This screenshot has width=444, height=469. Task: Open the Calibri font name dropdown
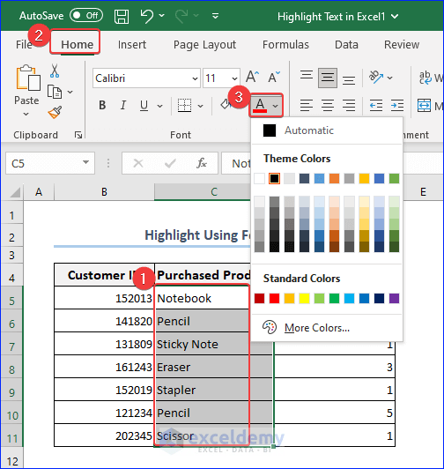(x=195, y=78)
